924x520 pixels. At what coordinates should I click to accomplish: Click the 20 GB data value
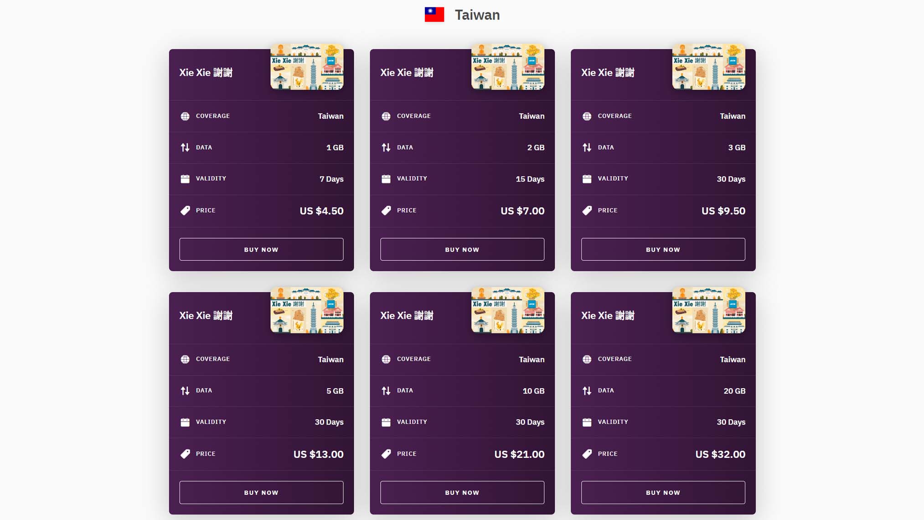pos(734,391)
